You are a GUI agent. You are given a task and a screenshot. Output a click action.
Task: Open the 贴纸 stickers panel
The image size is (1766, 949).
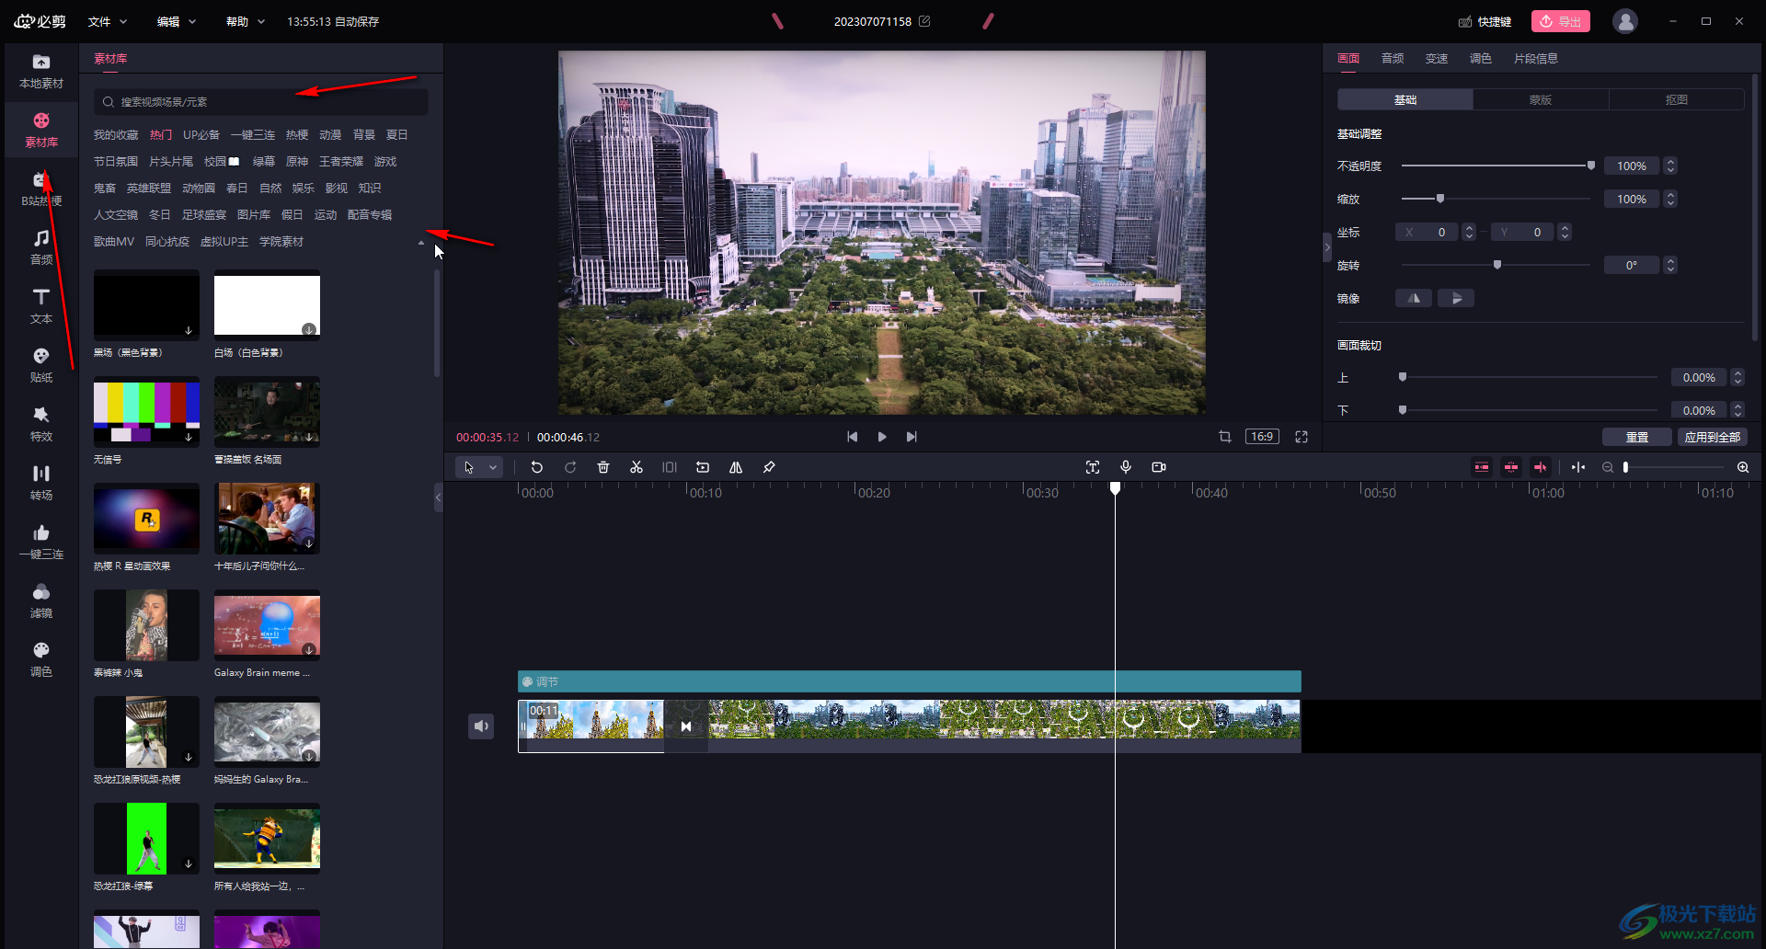tap(41, 365)
